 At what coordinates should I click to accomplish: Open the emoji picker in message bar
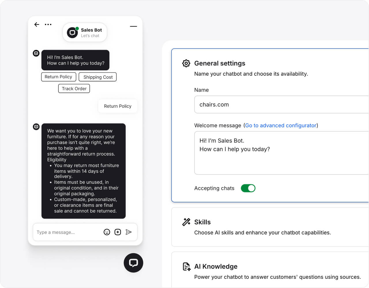tap(107, 232)
